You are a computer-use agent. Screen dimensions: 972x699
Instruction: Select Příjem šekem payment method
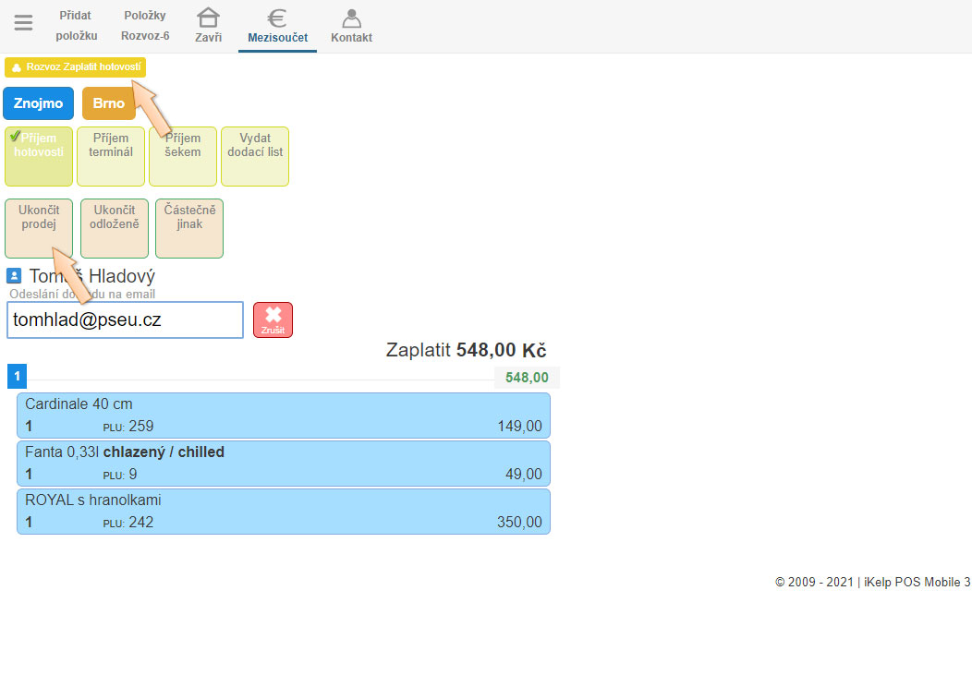[183, 156]
